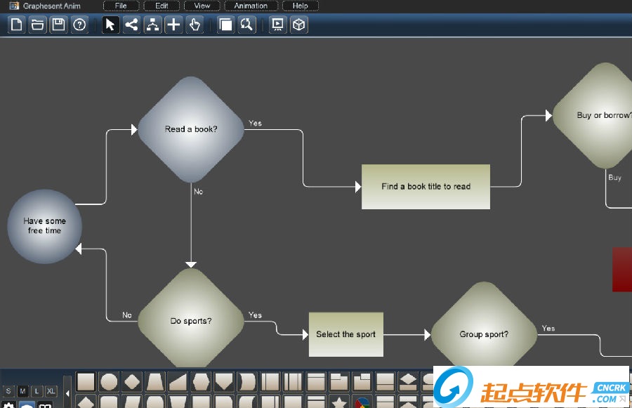Open the Help menu

(x=301, y=6)
